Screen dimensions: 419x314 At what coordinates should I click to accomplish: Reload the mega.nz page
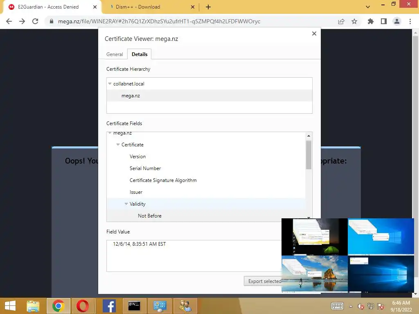tap(35, 21)
